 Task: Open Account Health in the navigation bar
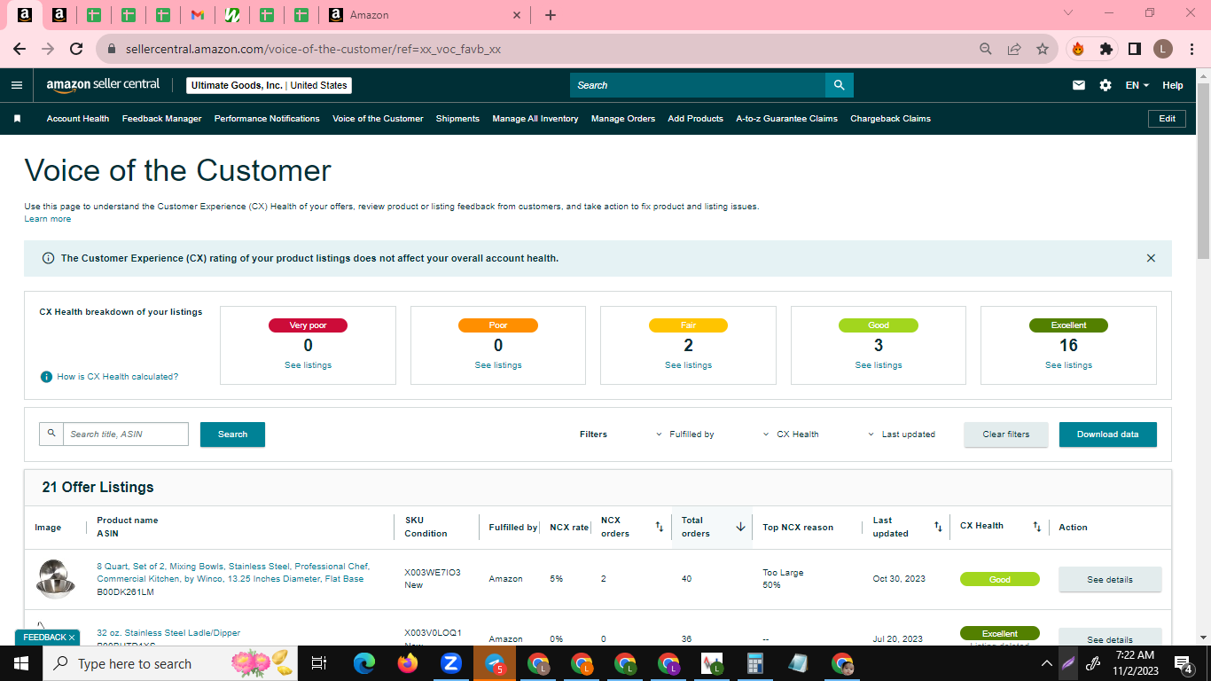pyautogui.click(x=78, y=119)
